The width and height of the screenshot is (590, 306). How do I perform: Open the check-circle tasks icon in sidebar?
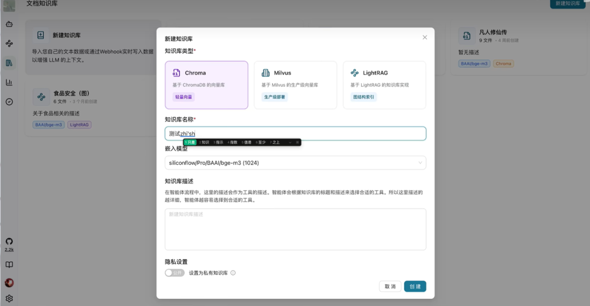(x=9, y=102)
